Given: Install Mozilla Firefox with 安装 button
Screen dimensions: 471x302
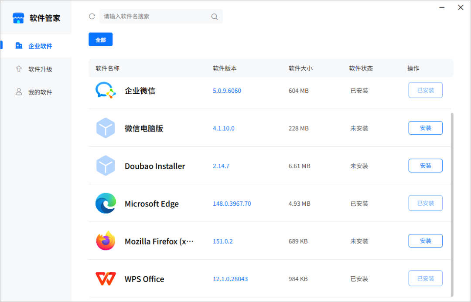Looking at the screenshot, I should (425, 241).
